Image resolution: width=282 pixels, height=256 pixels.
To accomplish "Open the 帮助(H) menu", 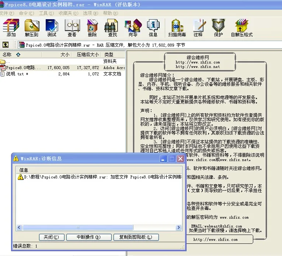I will coord(111,13).
